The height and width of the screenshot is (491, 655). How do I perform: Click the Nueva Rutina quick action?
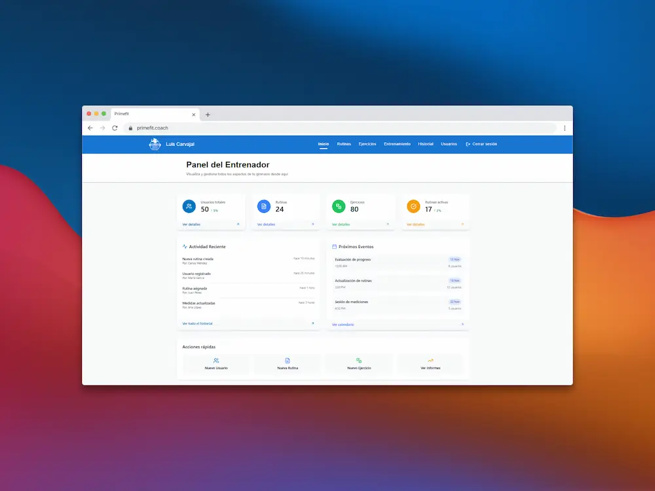point(288,363)
